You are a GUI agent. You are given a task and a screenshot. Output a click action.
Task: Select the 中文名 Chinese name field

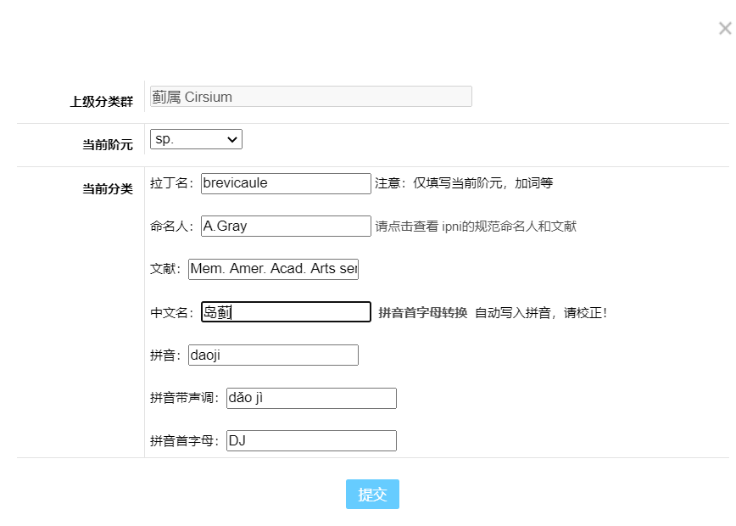286,311
